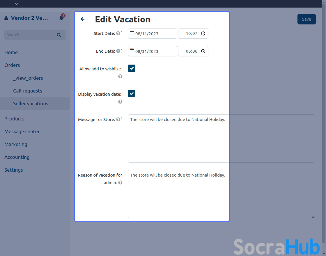
Task: Open the notification bell icon
Action: click(x=61, y=18)
